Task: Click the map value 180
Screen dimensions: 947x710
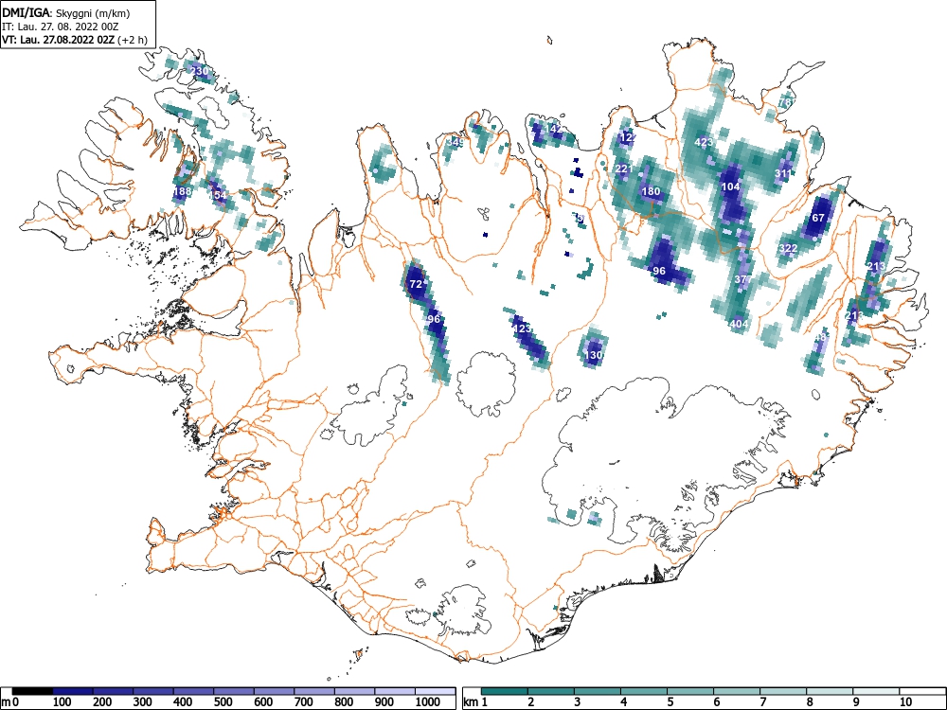Action: [x=652, y=191]
